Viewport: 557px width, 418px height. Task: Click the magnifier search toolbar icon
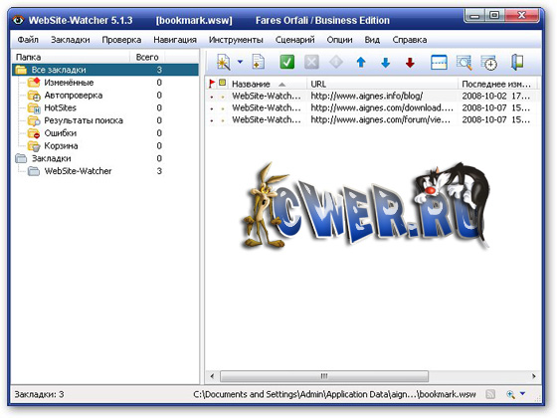[464, 63]
